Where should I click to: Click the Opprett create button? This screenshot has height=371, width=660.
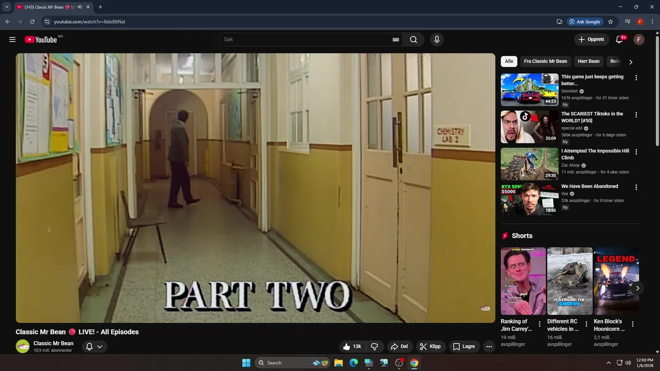pyautogui.click(x=591, y=40)
